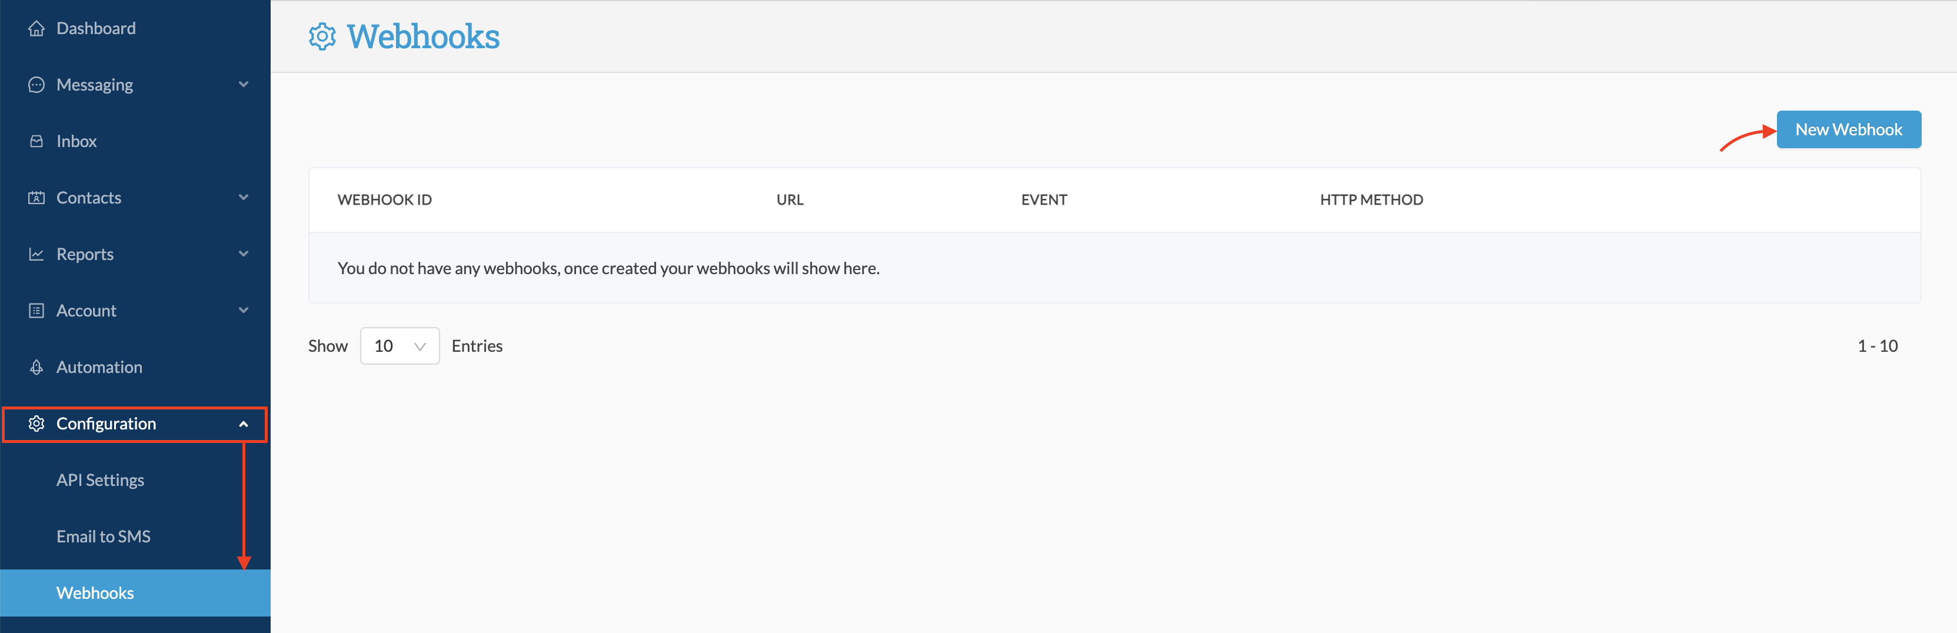This screenshot has height=633, width=1957.
Task: Expand the Account menu chevron
Action: 244,310
